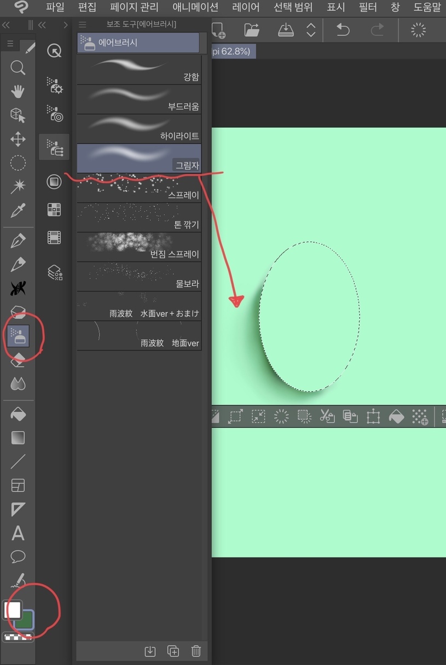Image resolution: width=446 pixels, height=665 pixels.
Task: Click the Undo arrow in command bar
Action: pos(343,30)
